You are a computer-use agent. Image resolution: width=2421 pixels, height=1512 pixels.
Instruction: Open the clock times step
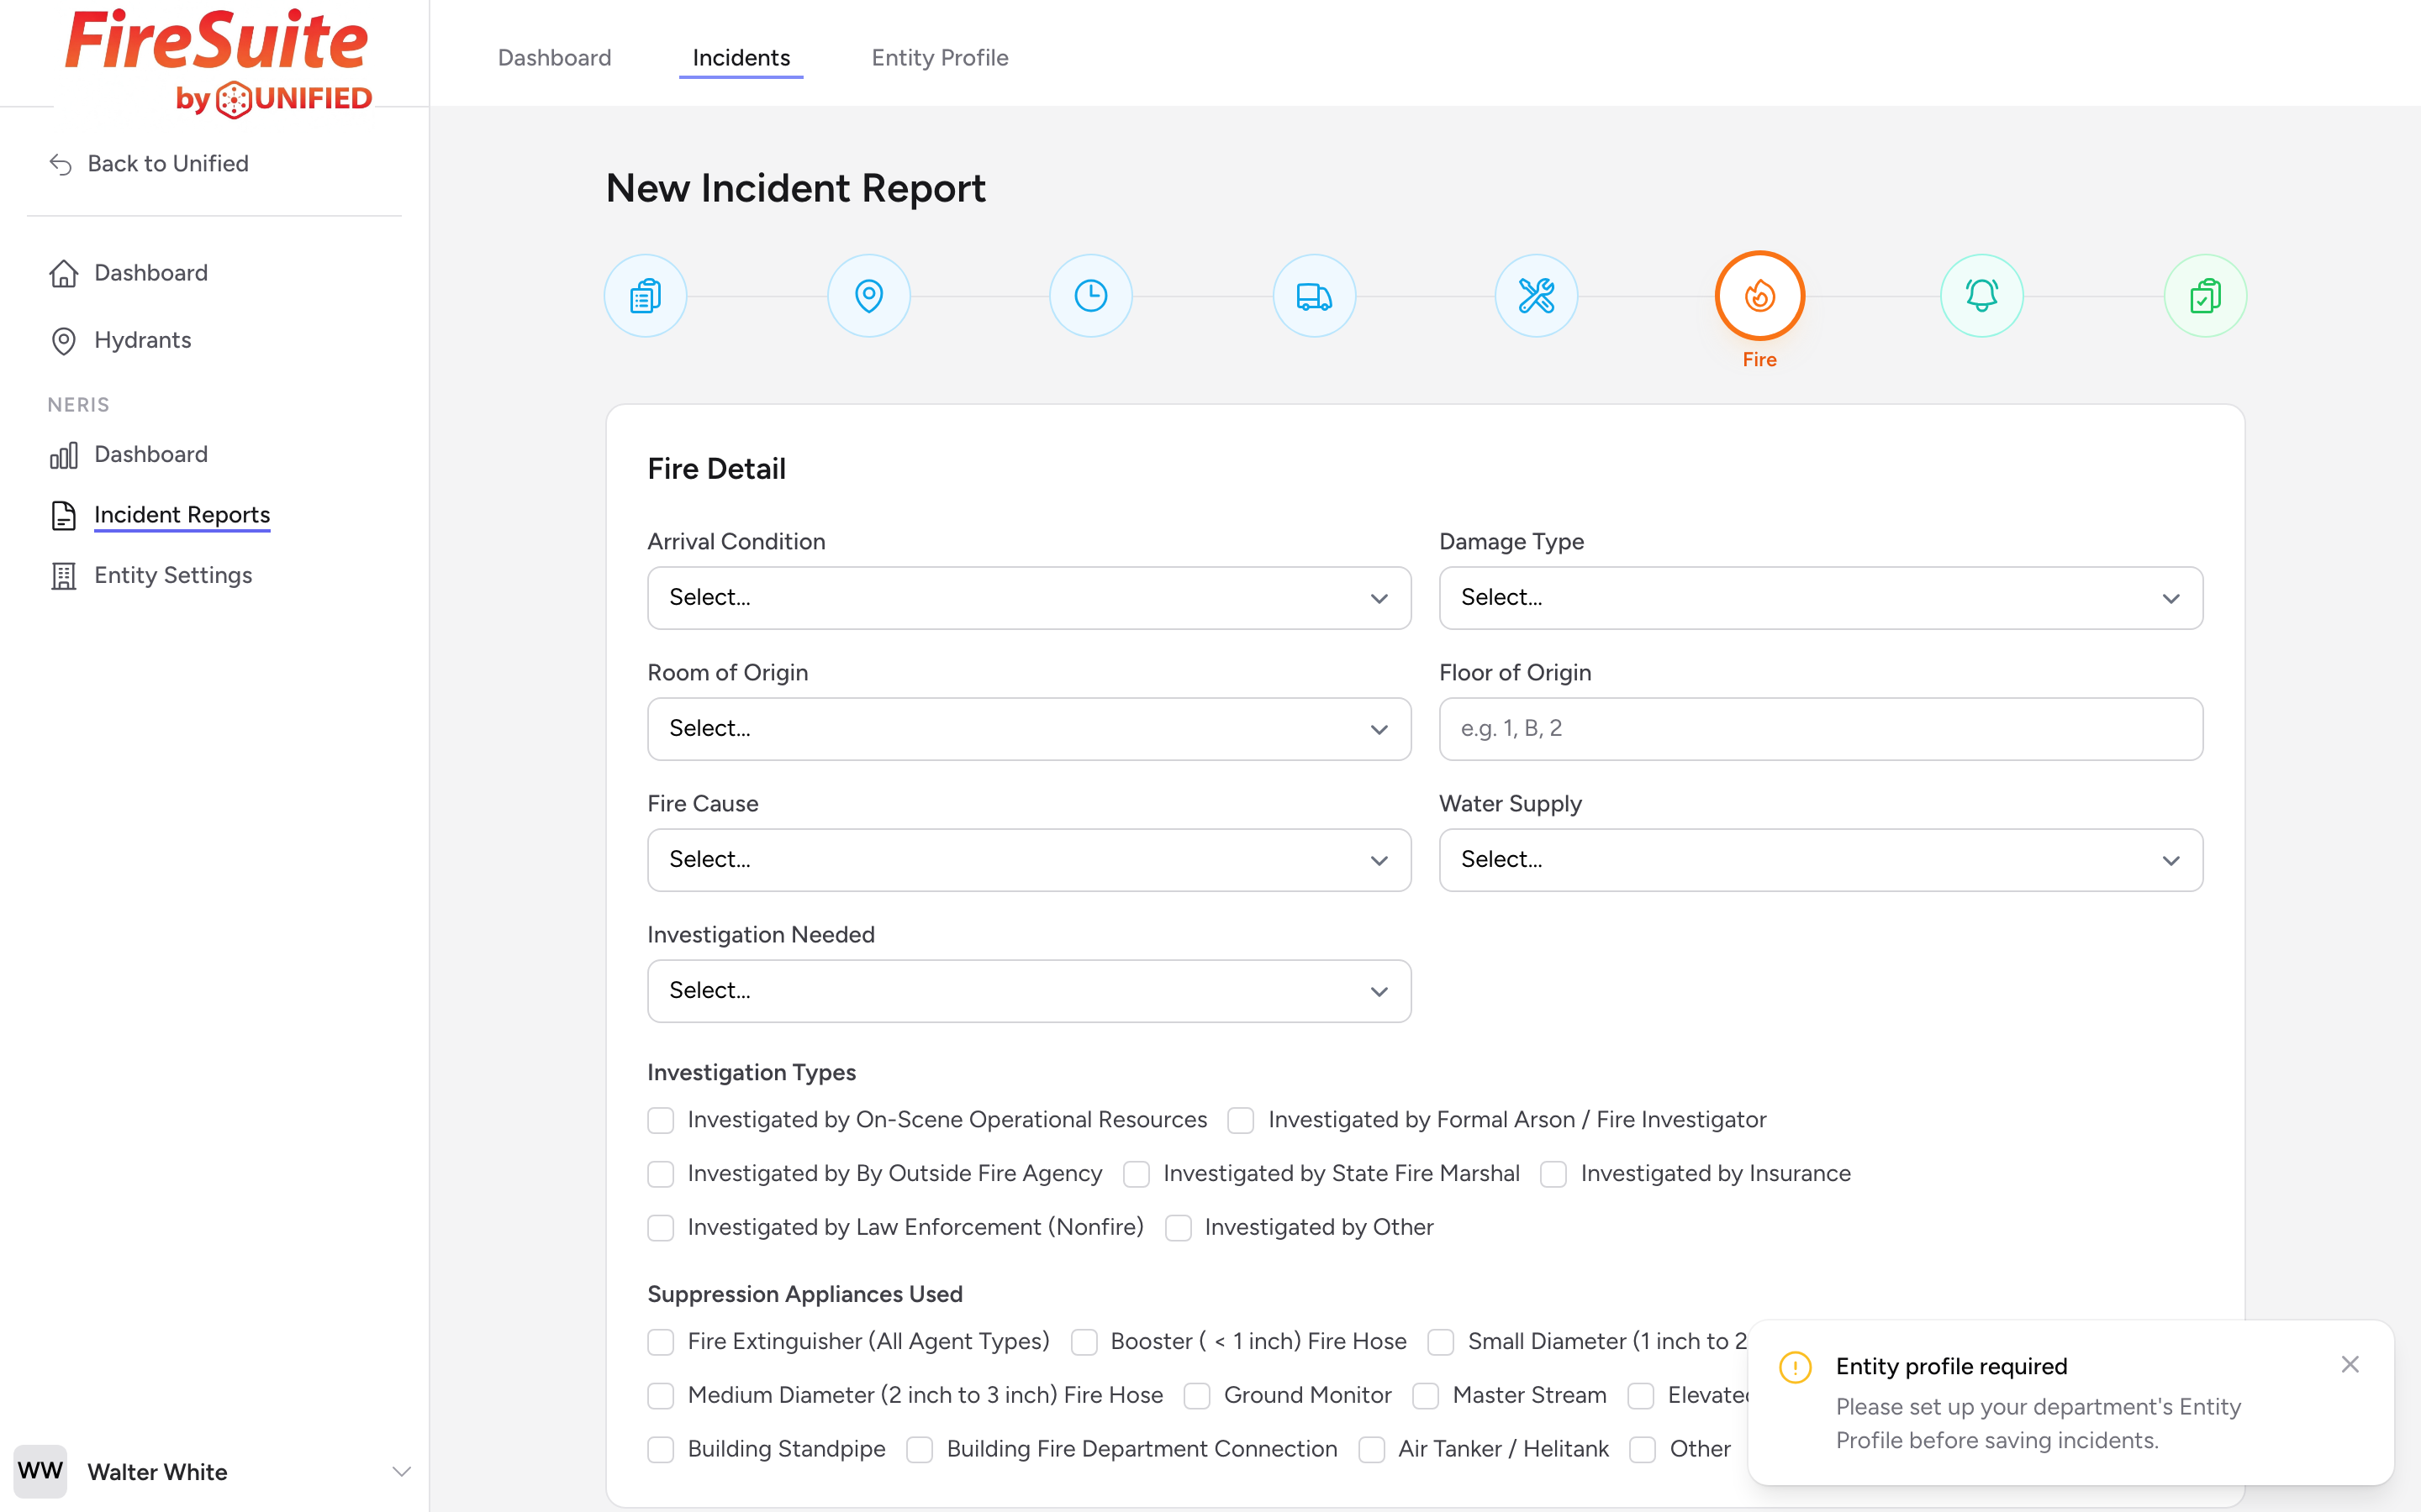pyautogui.click(x=1090, y=296)
